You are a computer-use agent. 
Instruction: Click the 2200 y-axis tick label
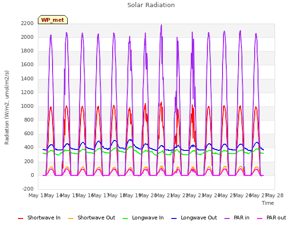(x=27, y=24)
